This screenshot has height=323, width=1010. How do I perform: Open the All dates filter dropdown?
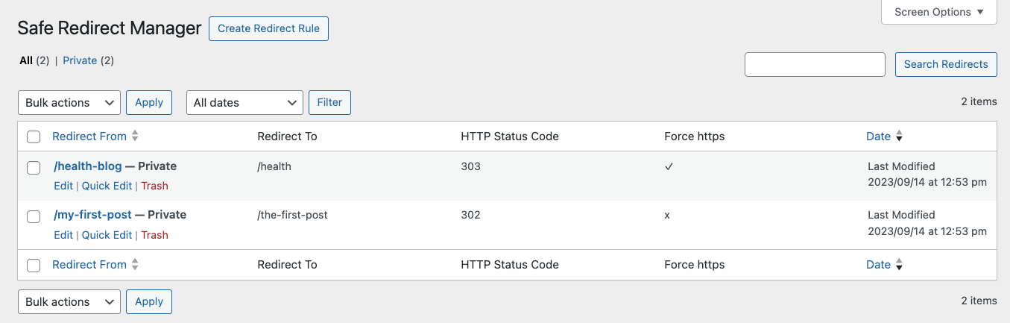coord(244,103)
